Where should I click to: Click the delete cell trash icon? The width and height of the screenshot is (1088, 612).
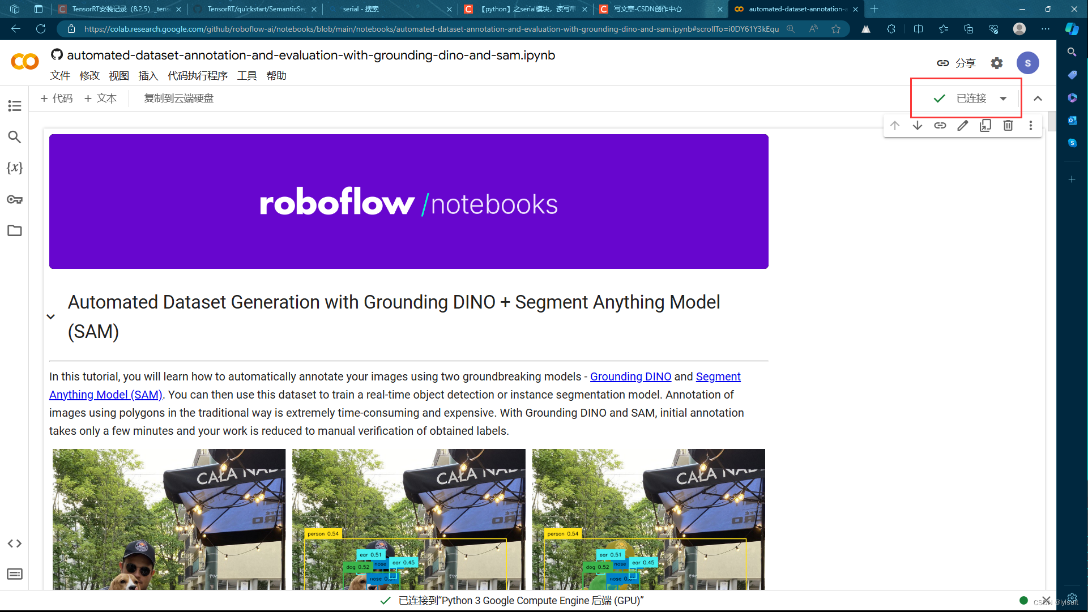pos(1008,126)
